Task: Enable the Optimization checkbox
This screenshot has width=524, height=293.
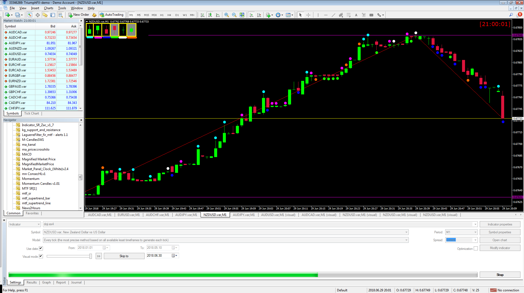Action: [476, 249]
